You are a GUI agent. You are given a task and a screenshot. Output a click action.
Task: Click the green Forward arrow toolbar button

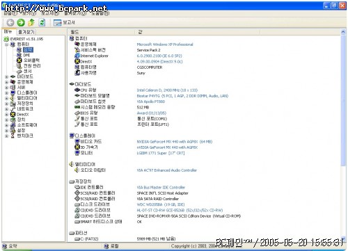coord(21,22)
